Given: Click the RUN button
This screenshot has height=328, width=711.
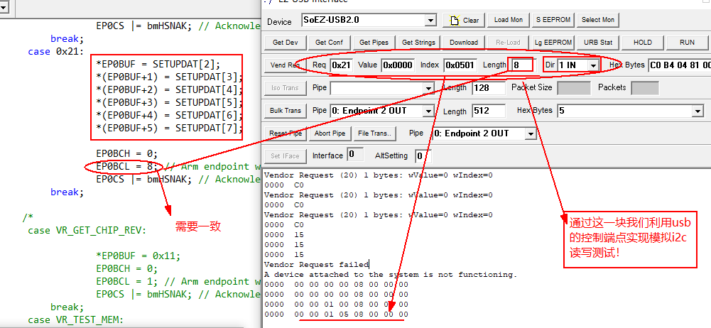Looking at the screenshot, I should [x=687, y=43].
